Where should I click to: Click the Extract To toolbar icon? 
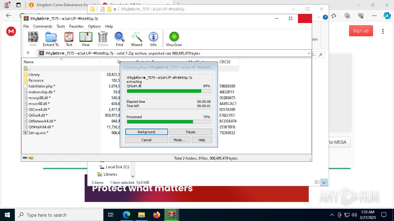51,39
